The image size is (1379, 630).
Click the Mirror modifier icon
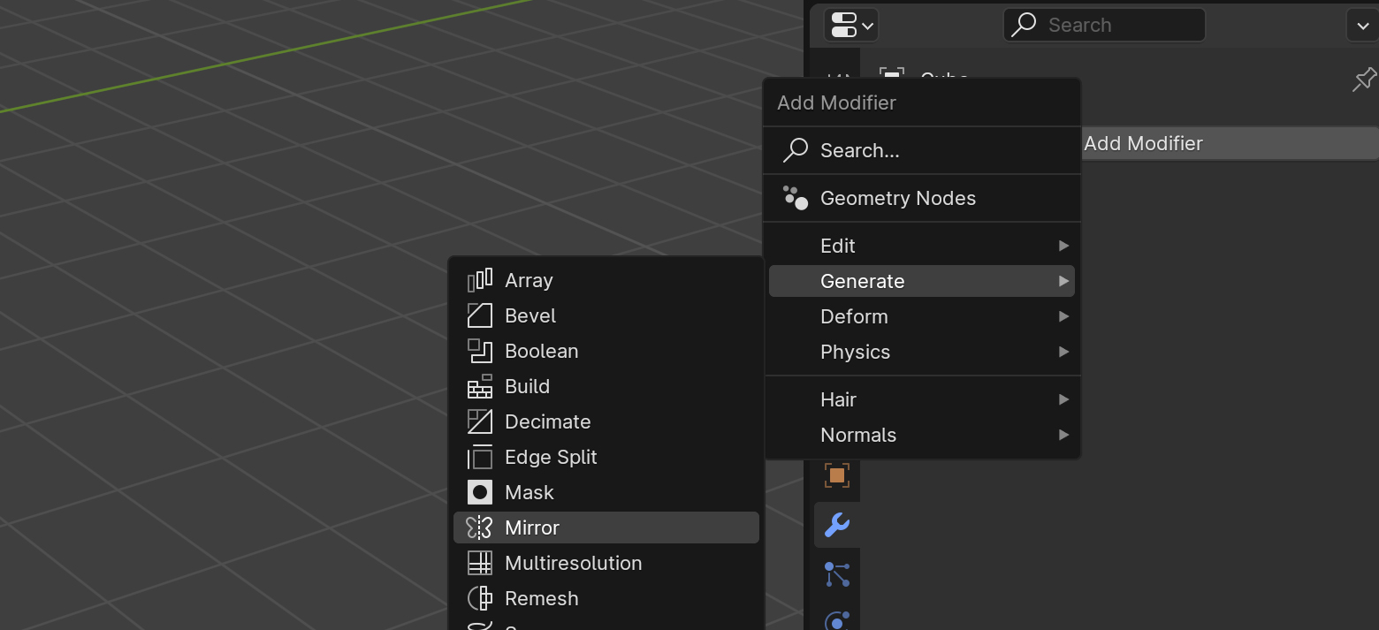[479, 528]
